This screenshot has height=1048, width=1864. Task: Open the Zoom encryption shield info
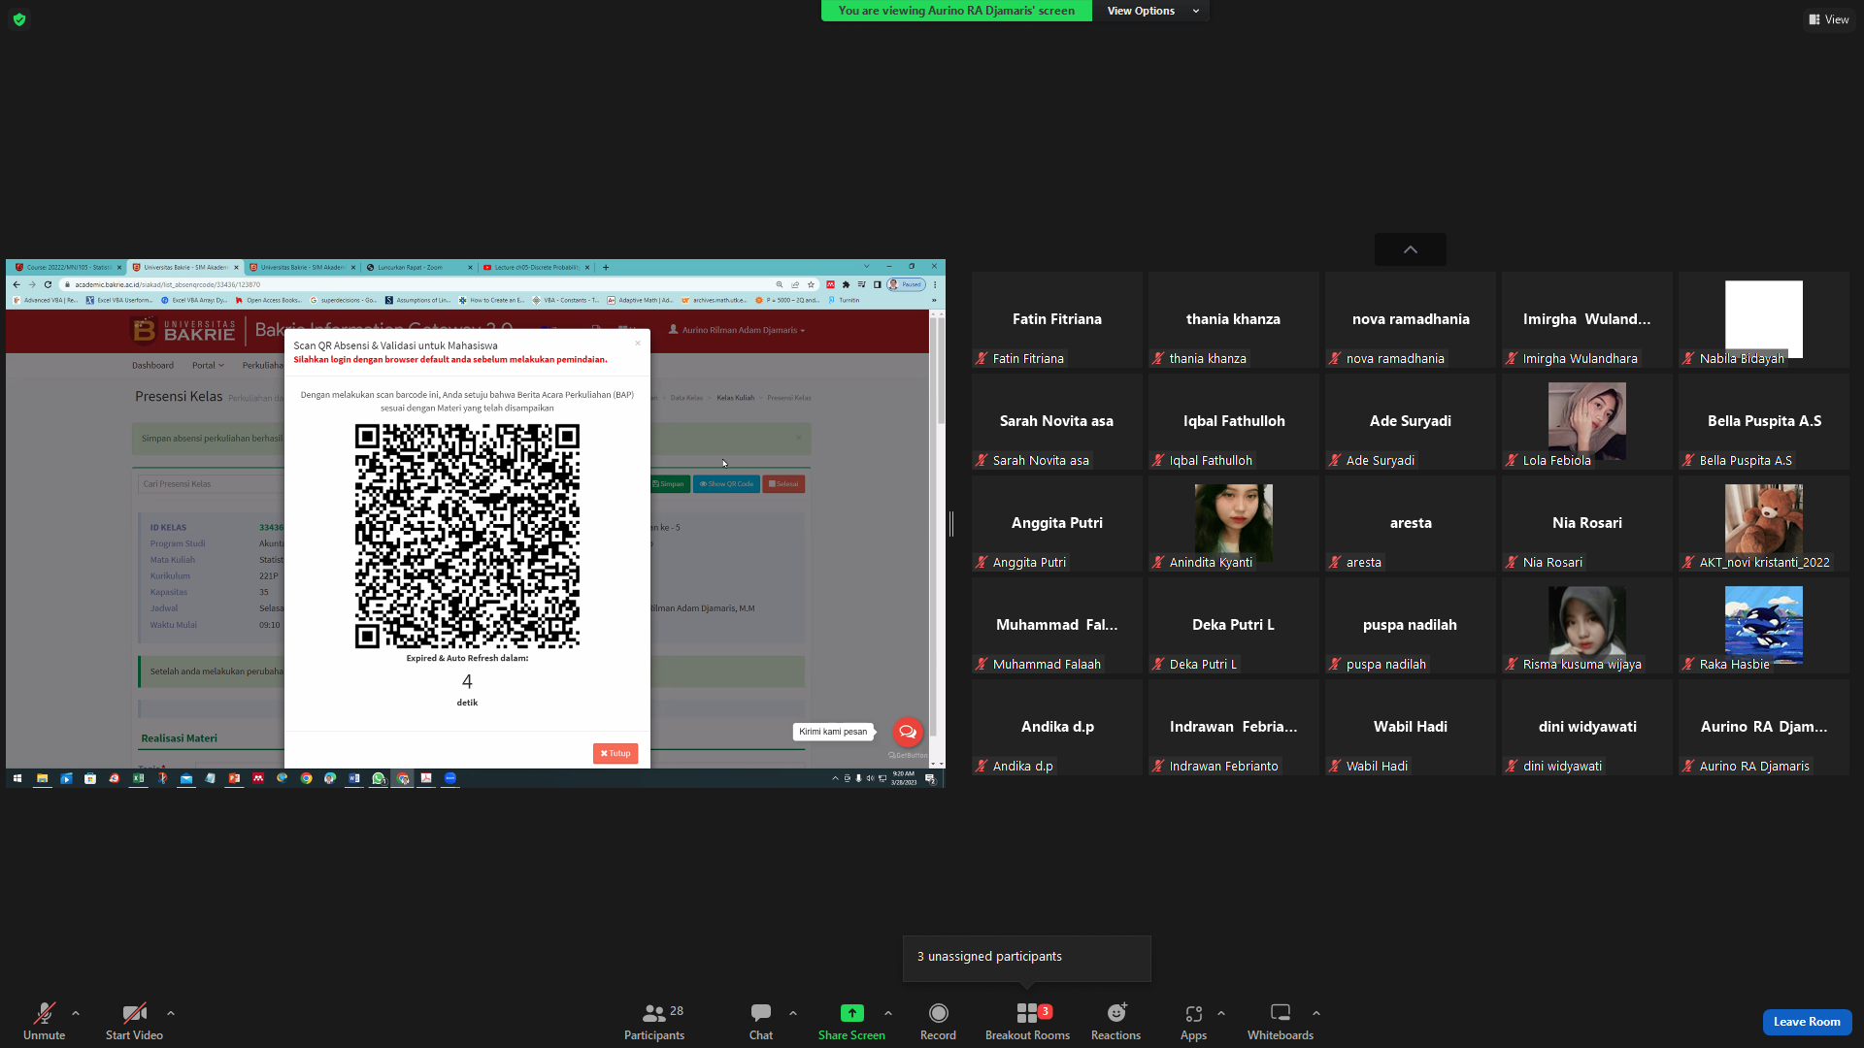[19, 19]
